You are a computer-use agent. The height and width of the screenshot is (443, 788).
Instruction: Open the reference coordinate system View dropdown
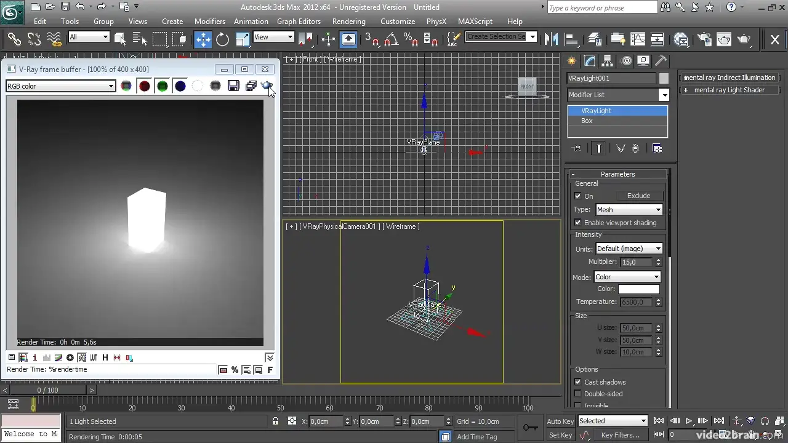pos(273,37)
